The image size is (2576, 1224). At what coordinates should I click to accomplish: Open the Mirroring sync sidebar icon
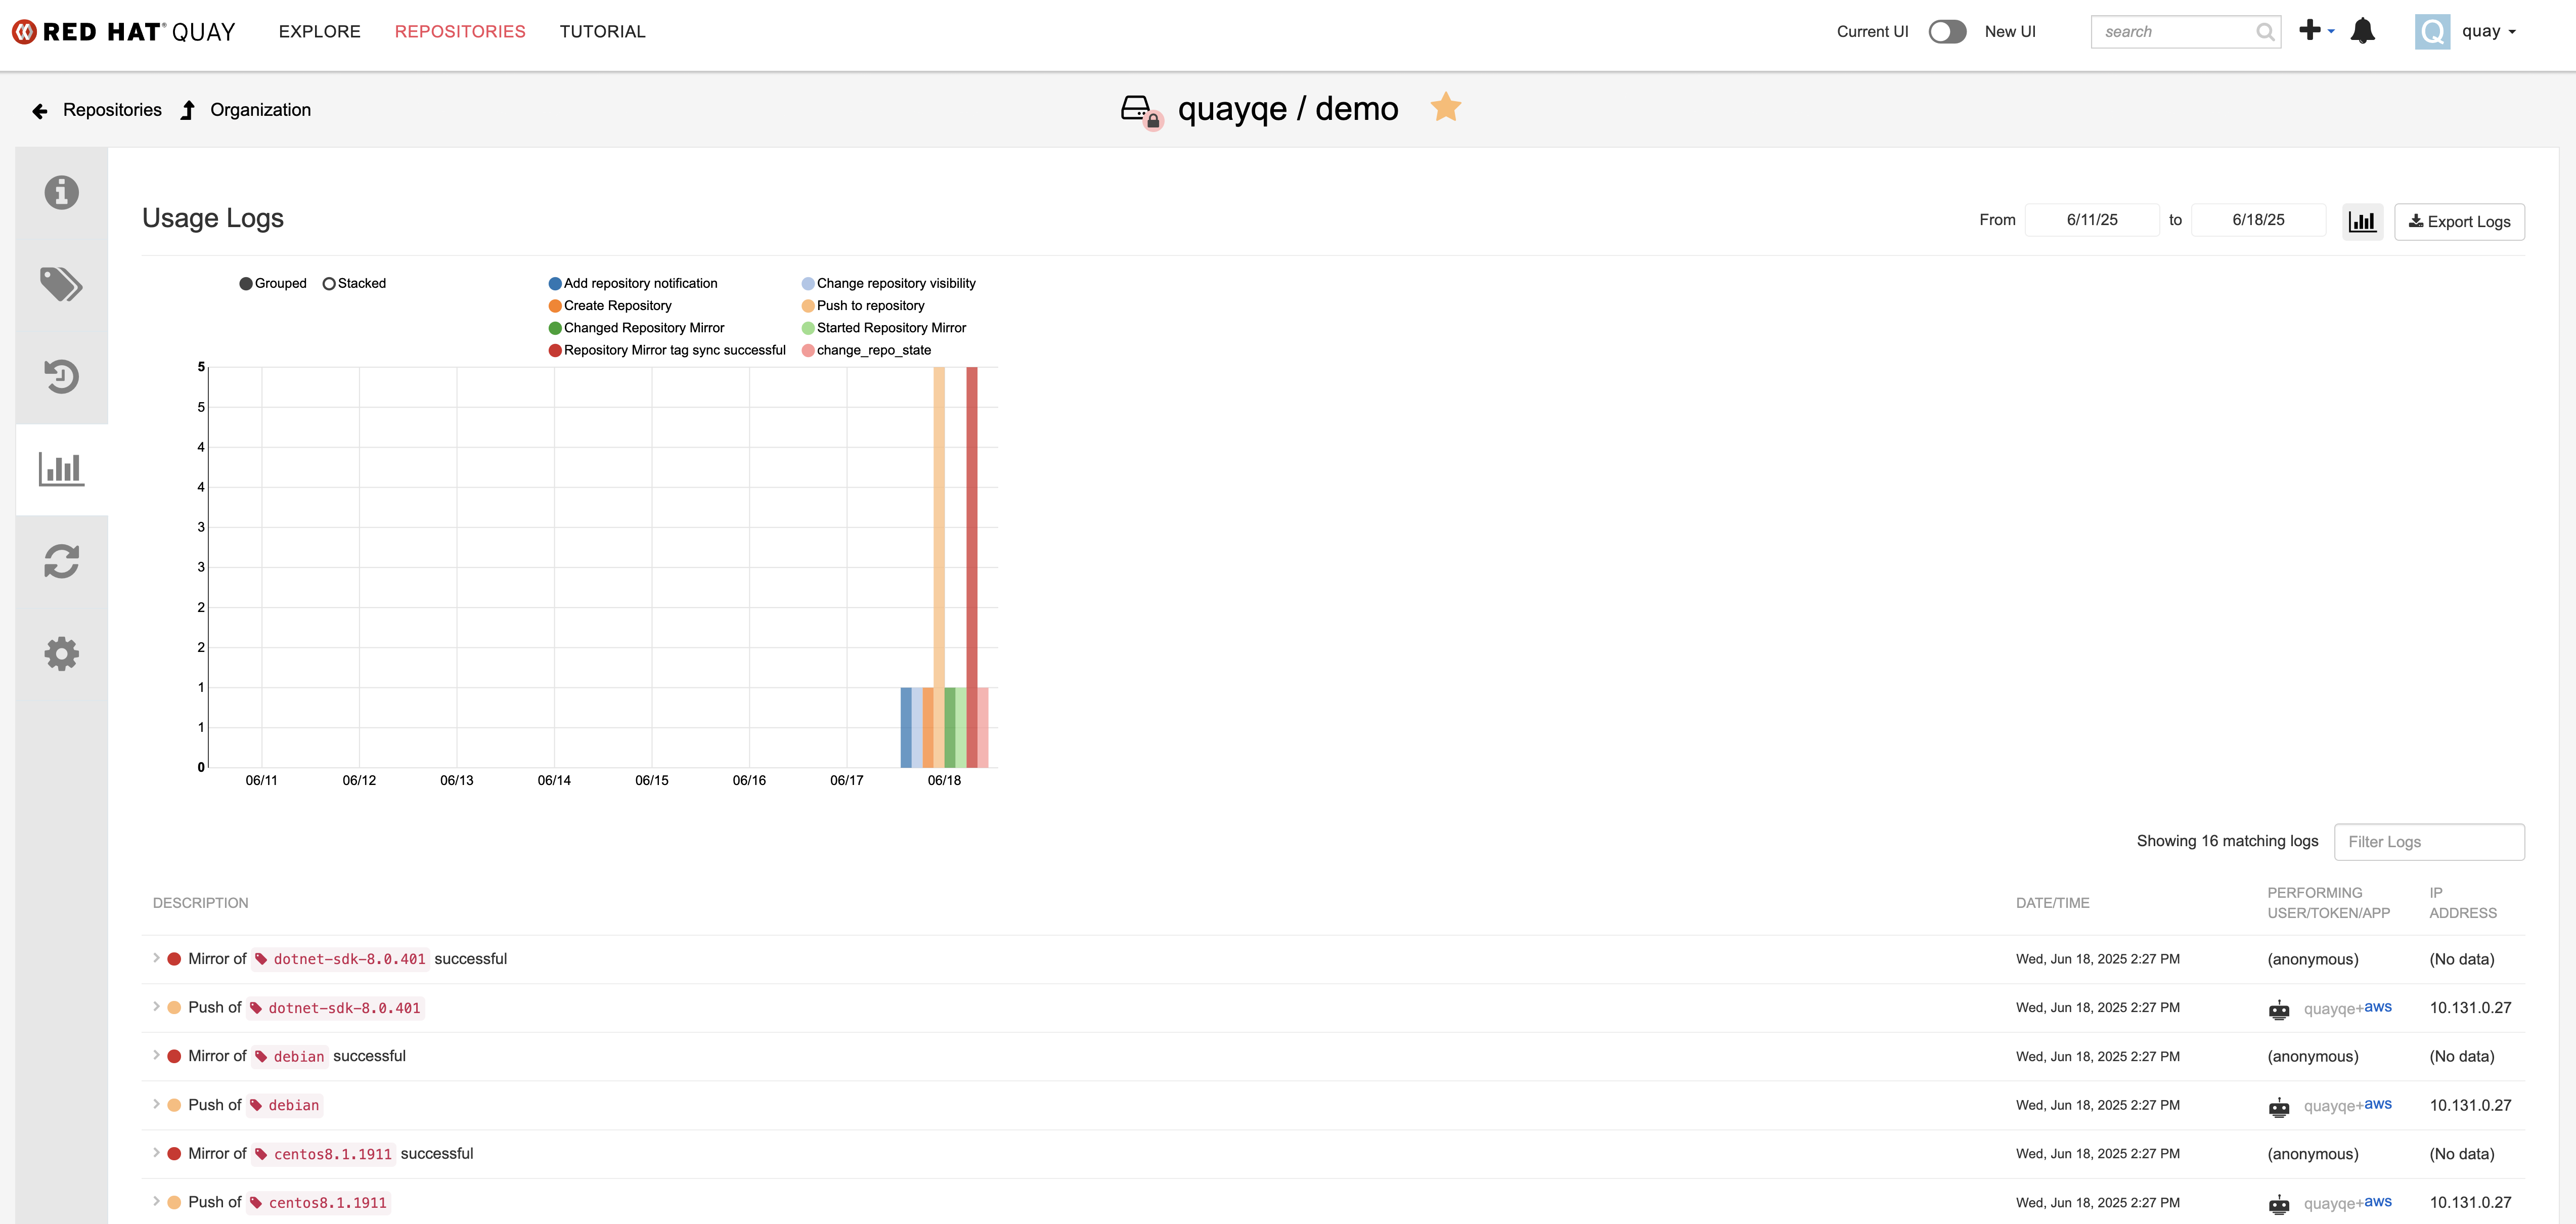[x=61, y=562]
